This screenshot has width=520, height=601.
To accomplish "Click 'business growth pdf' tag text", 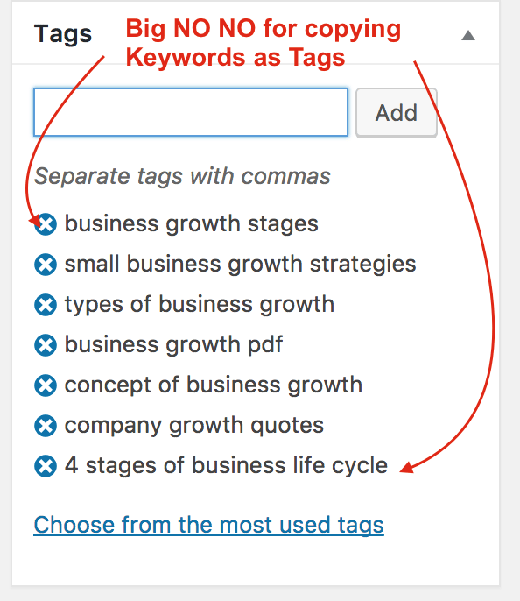I will click(x=173, y=344).
